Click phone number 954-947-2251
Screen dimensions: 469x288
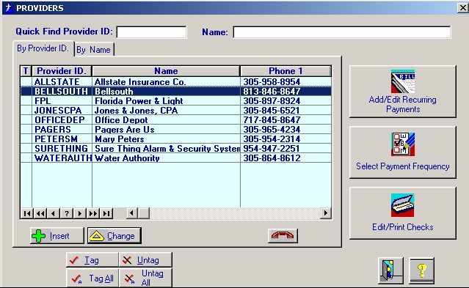(272, 149)
